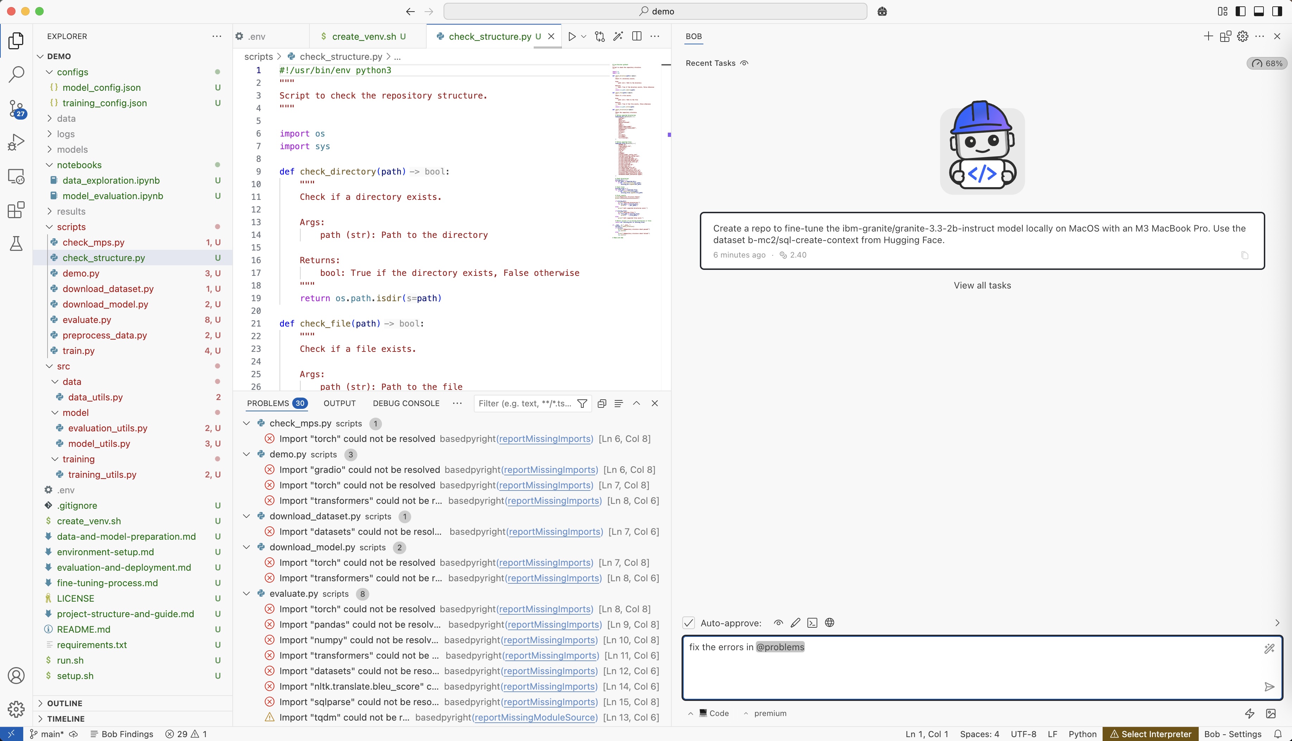Click the send message arrow icon
This screenshot has height=741, width=1292.
tap(1269, 686)
